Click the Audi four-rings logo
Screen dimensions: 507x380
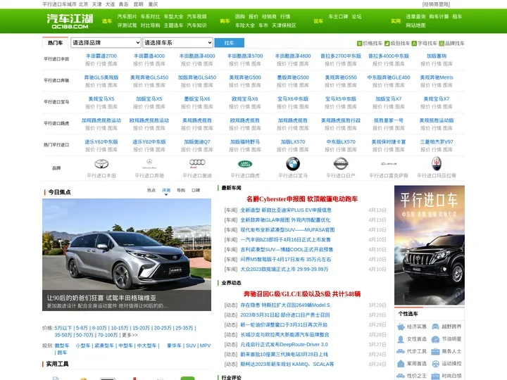[x=197, y=163]
